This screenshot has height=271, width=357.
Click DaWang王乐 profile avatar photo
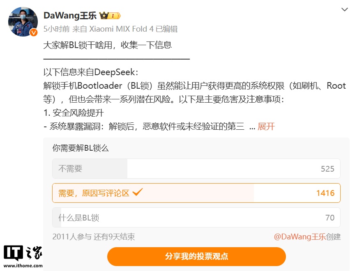coord(23,22)
